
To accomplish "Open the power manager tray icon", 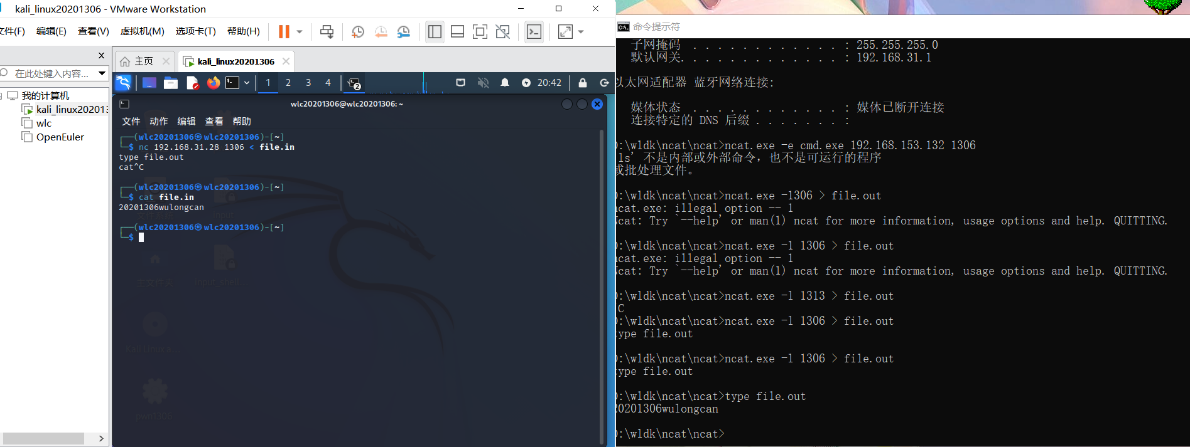I will (x=526, y=83).
